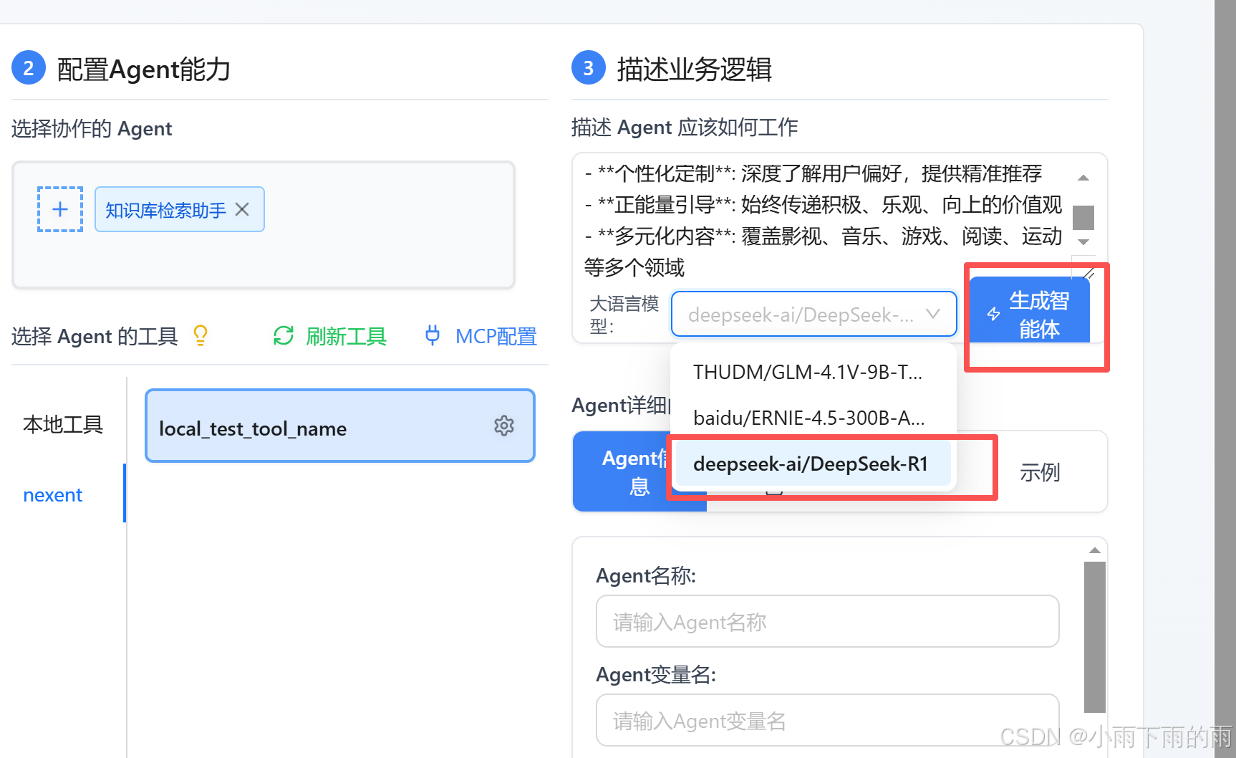Click the description textarea scroll down arrow

point(1083,242)
